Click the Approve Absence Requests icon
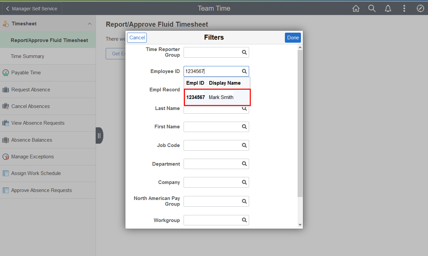428x256 pixels. tap(6, 190)
